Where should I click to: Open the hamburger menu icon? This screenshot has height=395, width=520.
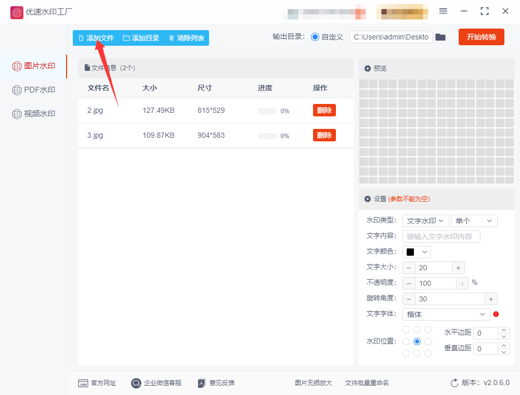pos(443,11)
